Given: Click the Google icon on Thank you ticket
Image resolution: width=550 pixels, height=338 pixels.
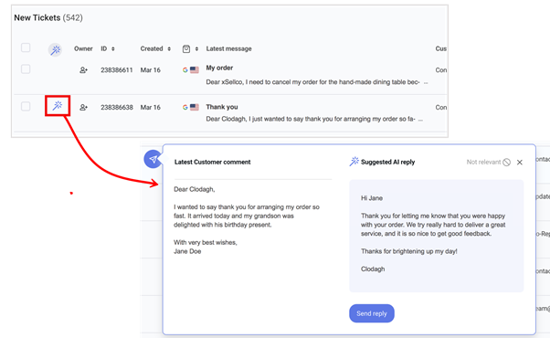Looking at the screenshot, I should [x=185, y=107].
